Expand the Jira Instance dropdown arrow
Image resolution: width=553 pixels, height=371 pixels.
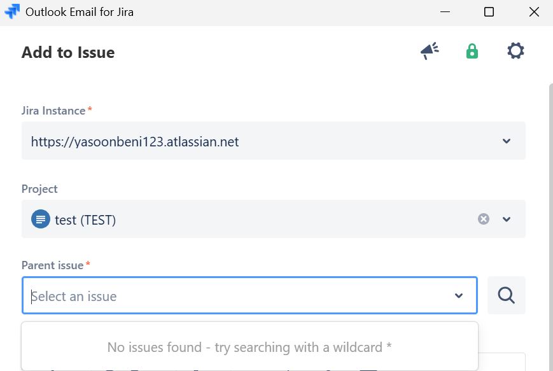pos(507,141)
